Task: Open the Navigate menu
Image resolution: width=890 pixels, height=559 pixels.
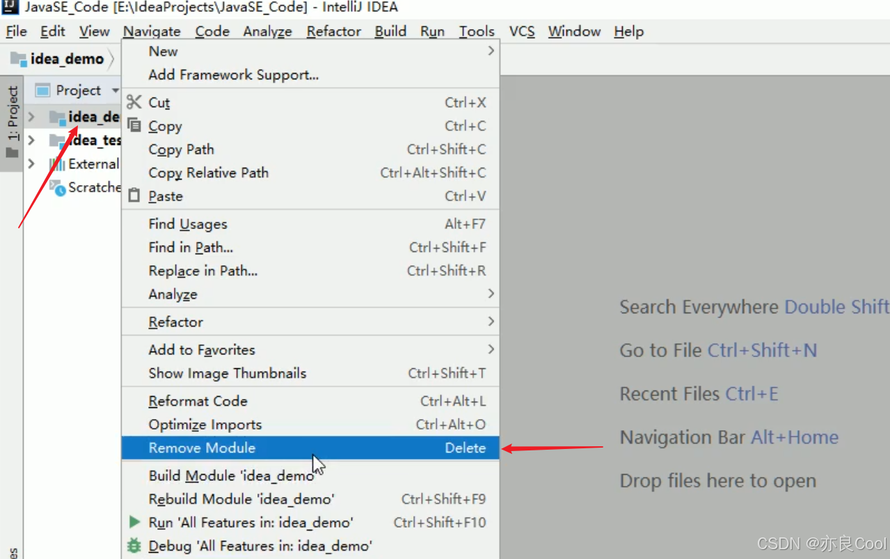Action: coord(152,31)
